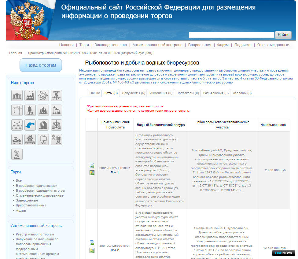Screen dimensions: 298x259
Task: Go to Главная breadcrumb link
Action: pos(16,53)
